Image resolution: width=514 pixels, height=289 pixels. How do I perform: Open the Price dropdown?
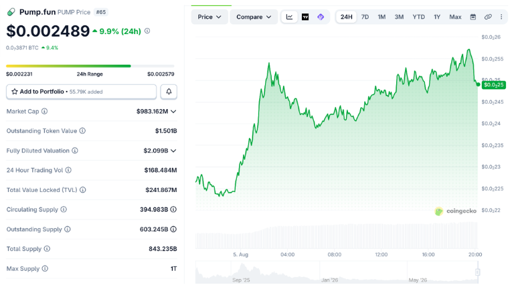tap(209, 17)
